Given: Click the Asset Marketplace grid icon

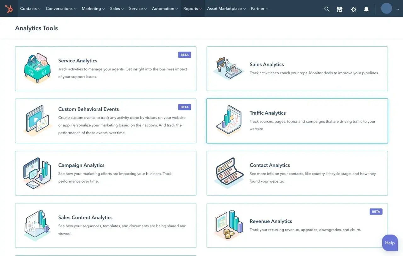Looking at the screenshot, I should [x=339, y=9].
